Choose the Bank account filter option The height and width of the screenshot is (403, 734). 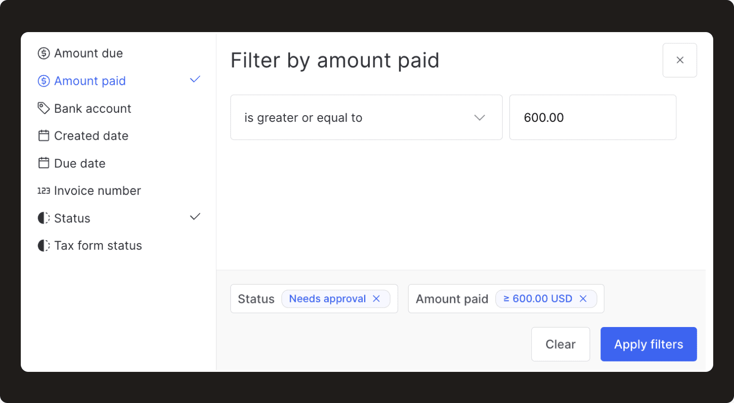click(93, 109)
